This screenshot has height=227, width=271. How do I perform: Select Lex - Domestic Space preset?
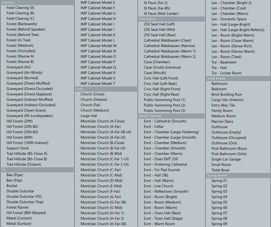pos(229,19)
